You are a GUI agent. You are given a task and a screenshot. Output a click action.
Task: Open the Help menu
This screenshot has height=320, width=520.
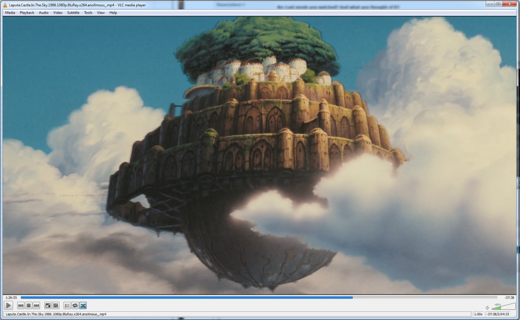(x=113, y=13)
